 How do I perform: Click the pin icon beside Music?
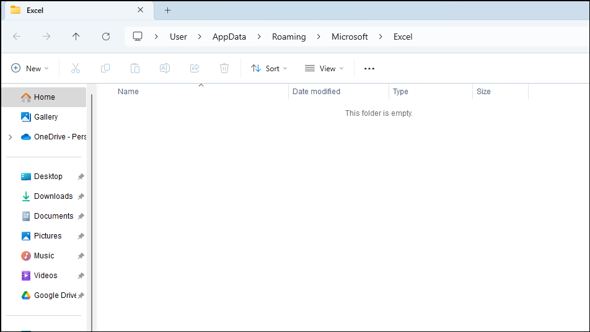(81, 256)
